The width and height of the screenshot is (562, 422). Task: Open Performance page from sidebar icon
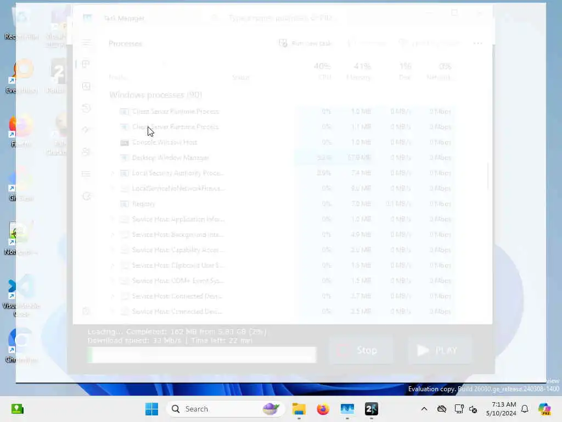[86, 86]
